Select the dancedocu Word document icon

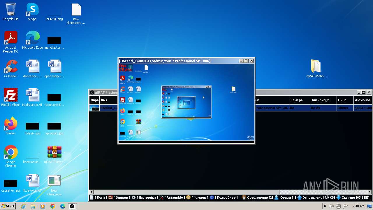click(x=32, y=69)
